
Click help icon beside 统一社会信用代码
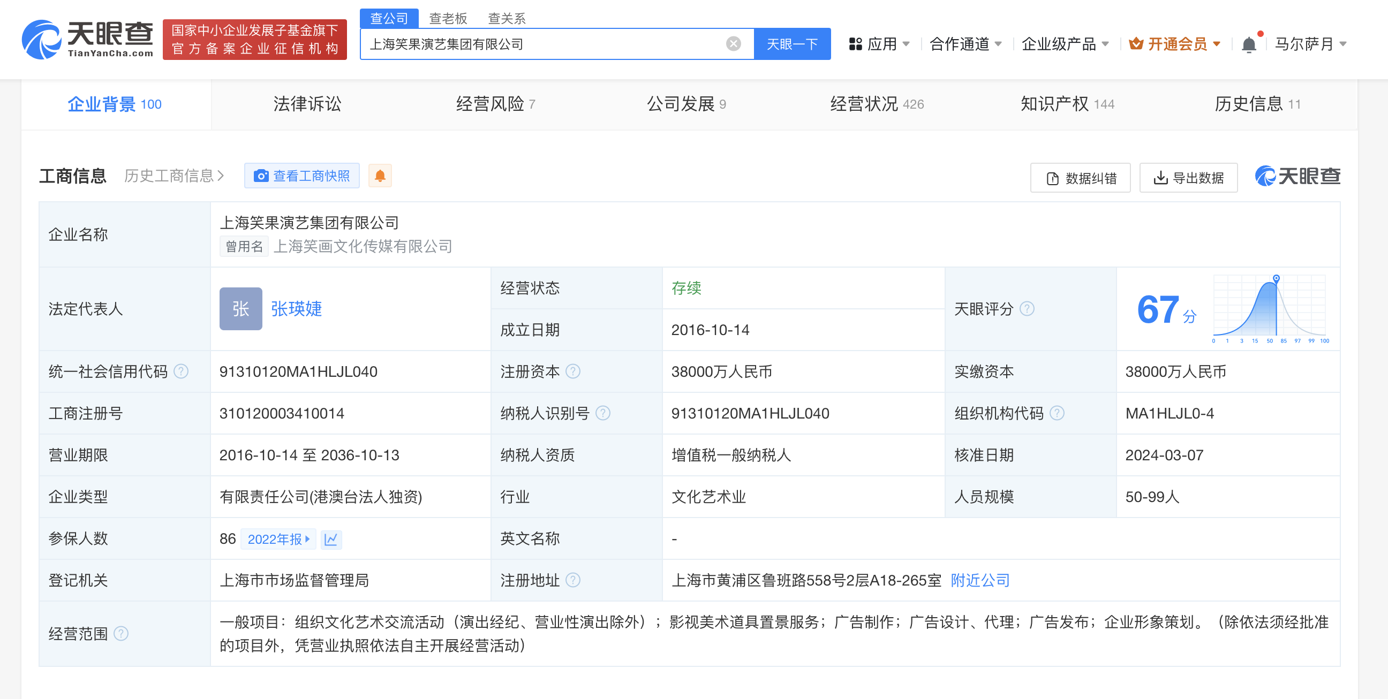182,371
